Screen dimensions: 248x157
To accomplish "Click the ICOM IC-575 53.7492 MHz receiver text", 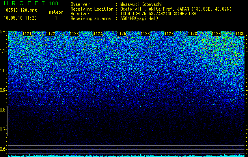I will 158,14.
